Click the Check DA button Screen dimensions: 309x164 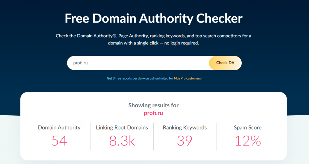pos(225,63)
